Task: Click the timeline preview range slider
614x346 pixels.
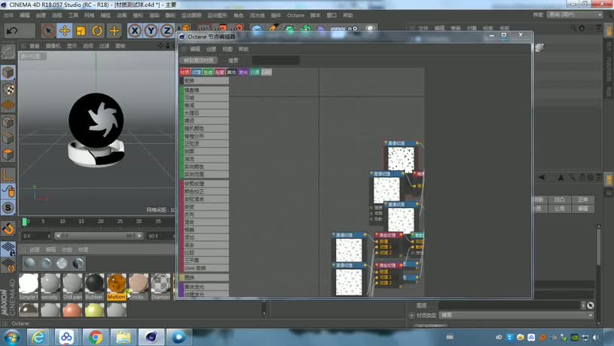Action: pyautogui.click(x=99, y=236)
